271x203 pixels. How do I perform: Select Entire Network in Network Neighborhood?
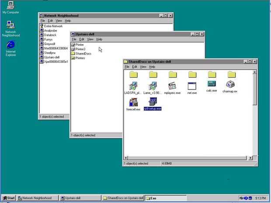click(51, 26)
